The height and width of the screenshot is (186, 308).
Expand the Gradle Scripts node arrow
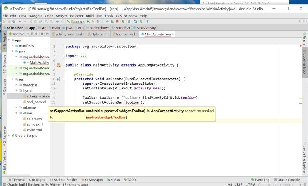9,136
